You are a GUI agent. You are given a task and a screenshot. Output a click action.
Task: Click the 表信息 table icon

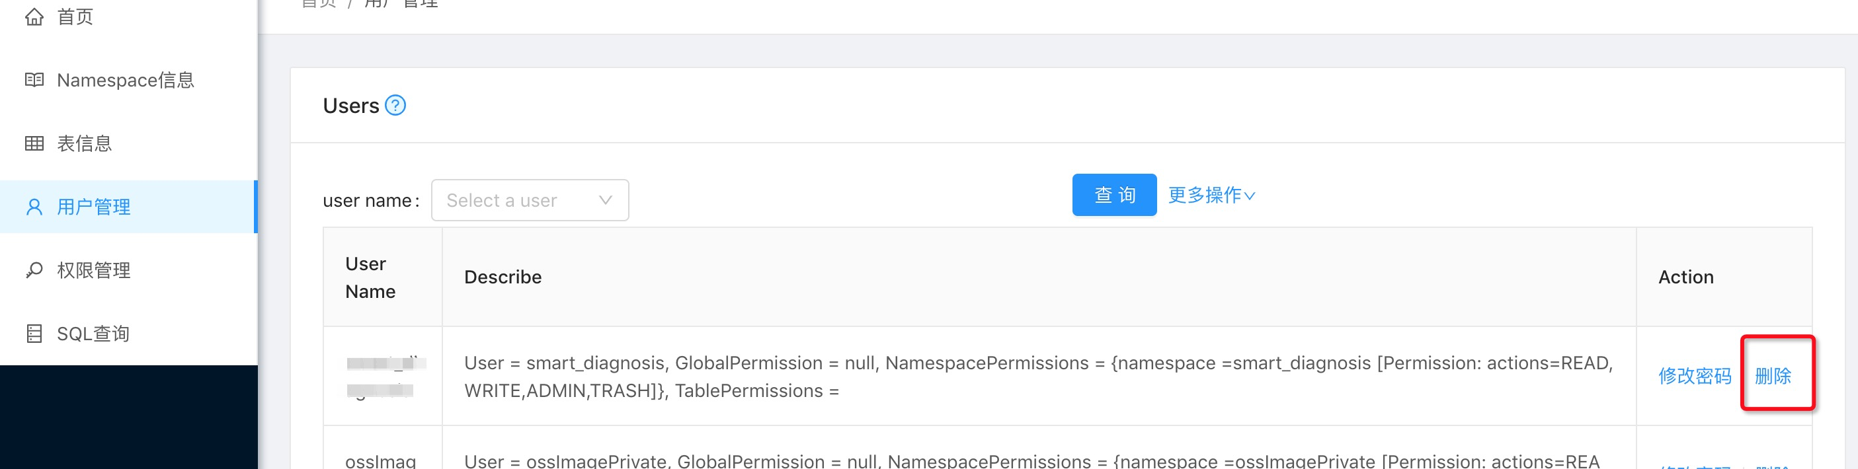(x=34, y=143)
